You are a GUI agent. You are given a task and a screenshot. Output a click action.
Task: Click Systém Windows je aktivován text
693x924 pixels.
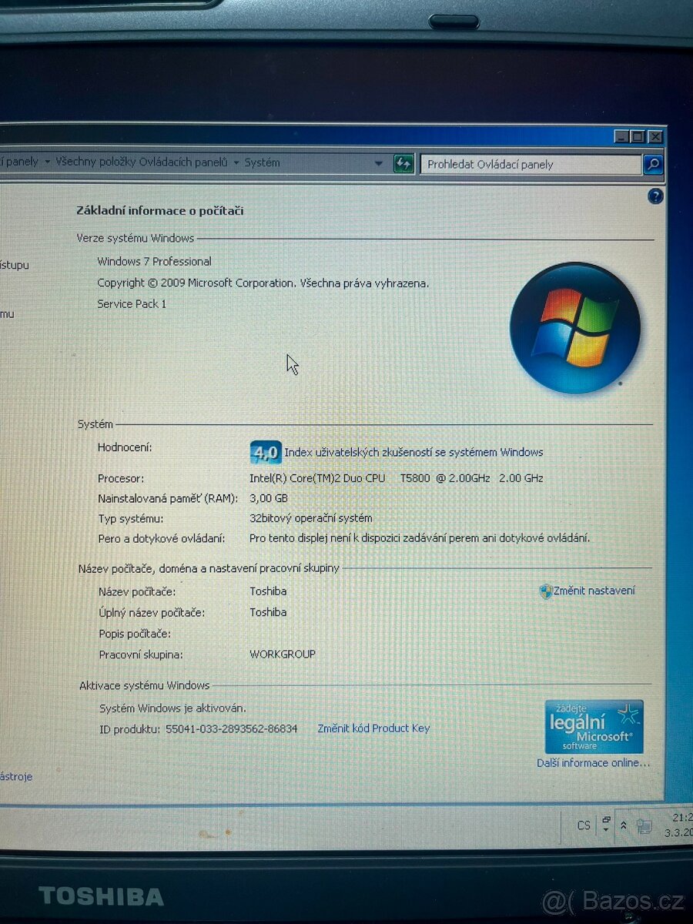(x=173, y=708)
